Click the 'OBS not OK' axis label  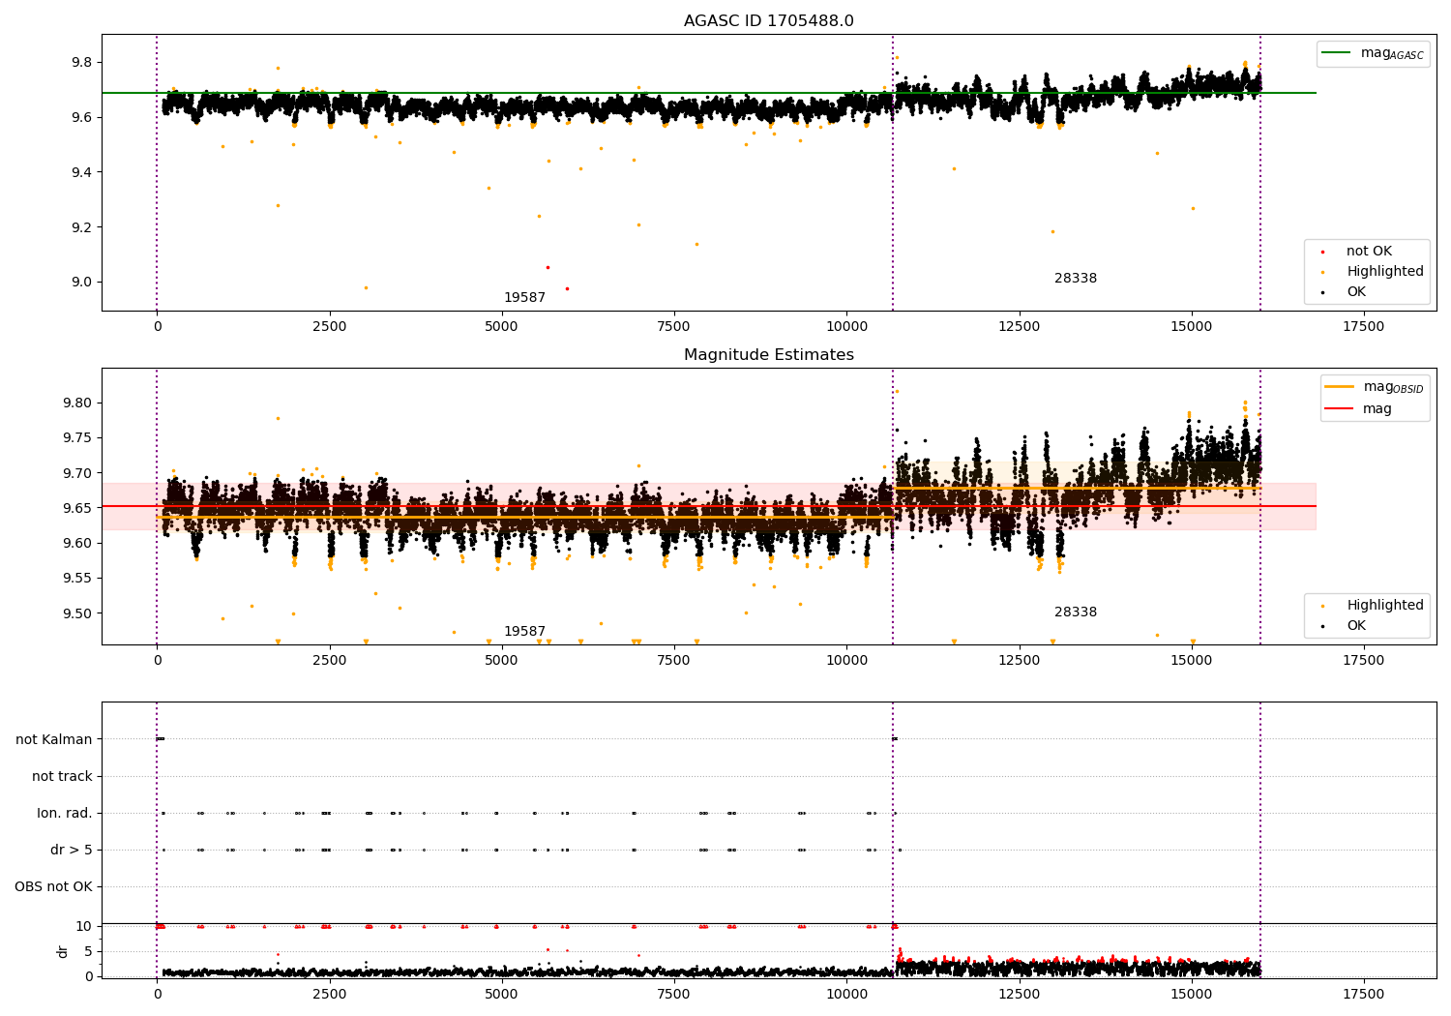(x=53, y=887)
